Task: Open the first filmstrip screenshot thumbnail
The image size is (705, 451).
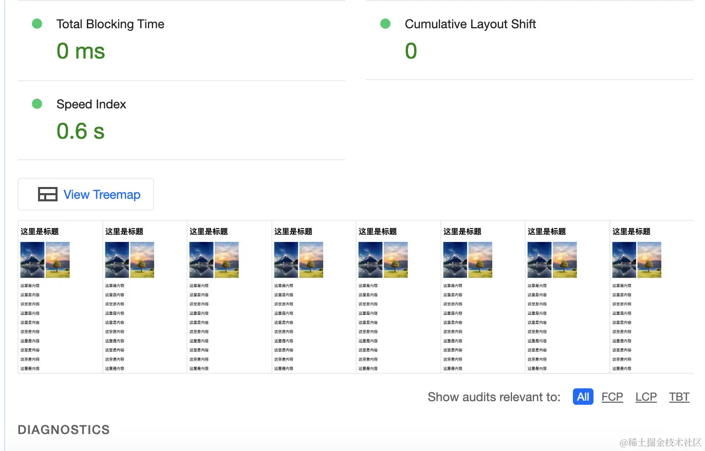Action: 60,297
